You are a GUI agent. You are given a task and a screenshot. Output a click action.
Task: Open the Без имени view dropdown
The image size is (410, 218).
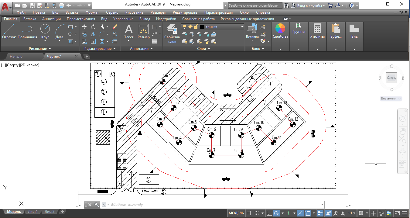point(391,99)
